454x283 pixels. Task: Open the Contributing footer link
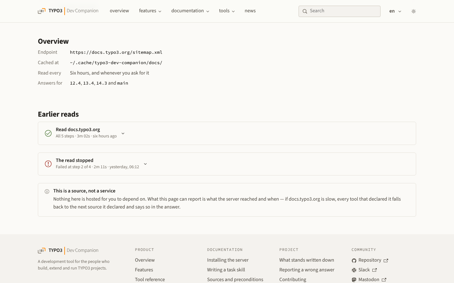pyautogui.click(x=293, y=280)
